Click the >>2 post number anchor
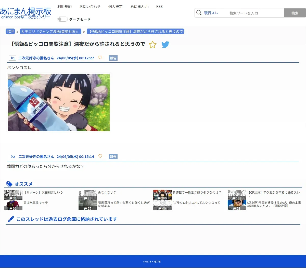The image size is (306, 268). pyautogui.click(x=12, y=157)
